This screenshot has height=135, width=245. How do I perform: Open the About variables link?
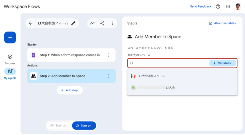point(222,23)
